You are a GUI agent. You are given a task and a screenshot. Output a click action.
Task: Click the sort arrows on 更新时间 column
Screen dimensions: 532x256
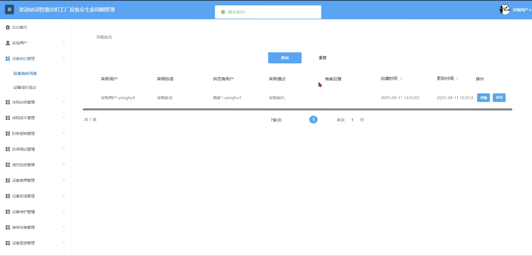click(457, 79)
